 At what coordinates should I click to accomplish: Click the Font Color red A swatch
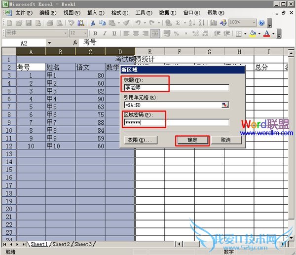coord(266,34)
